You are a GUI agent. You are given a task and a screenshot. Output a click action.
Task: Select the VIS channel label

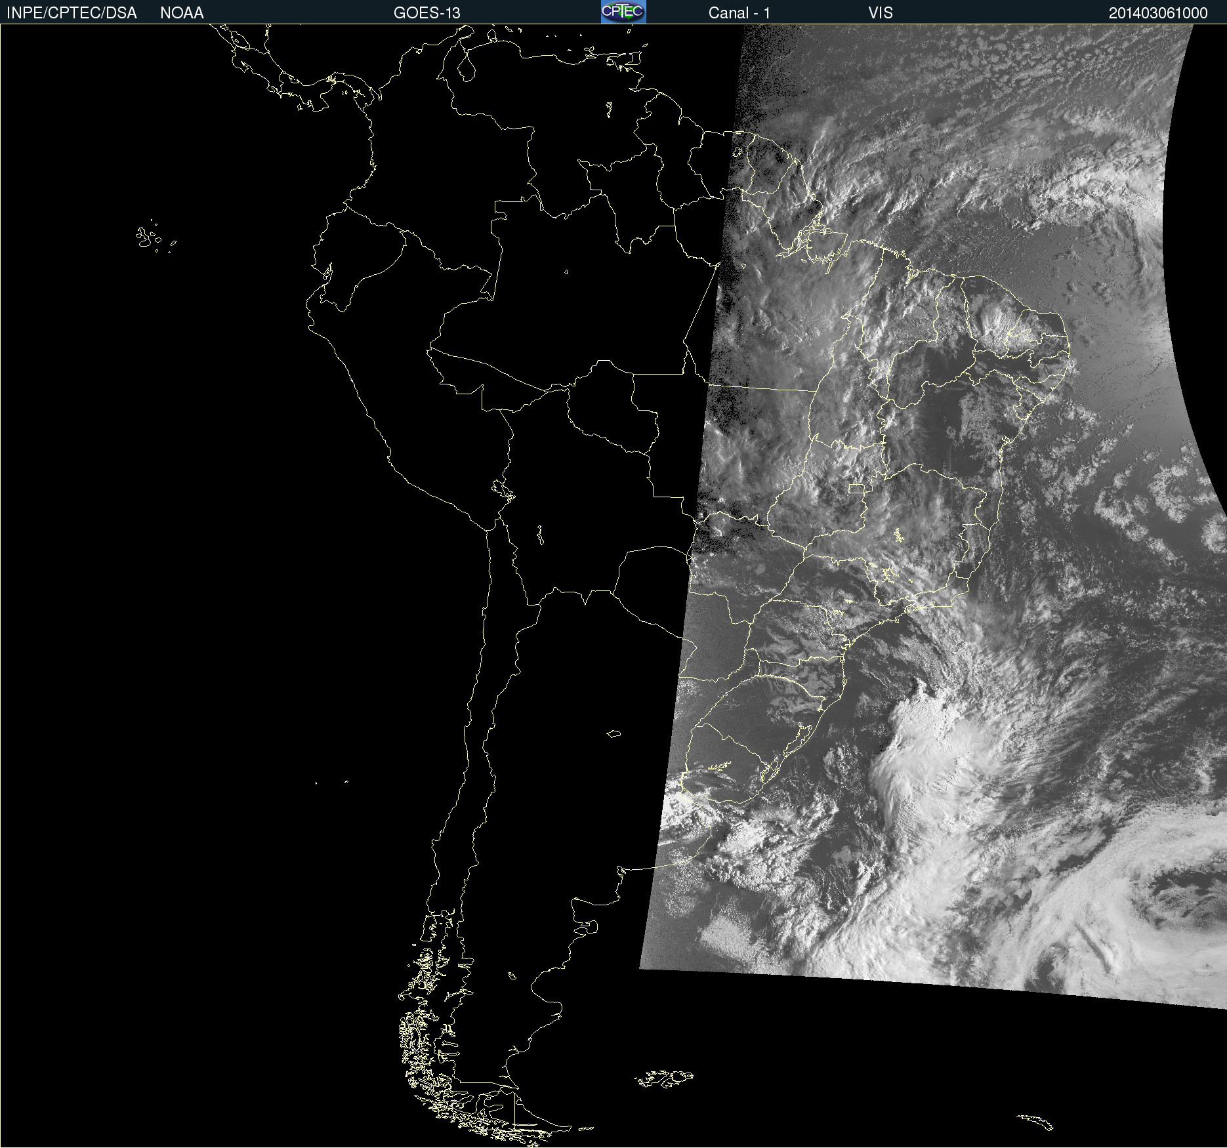point(881,13)
